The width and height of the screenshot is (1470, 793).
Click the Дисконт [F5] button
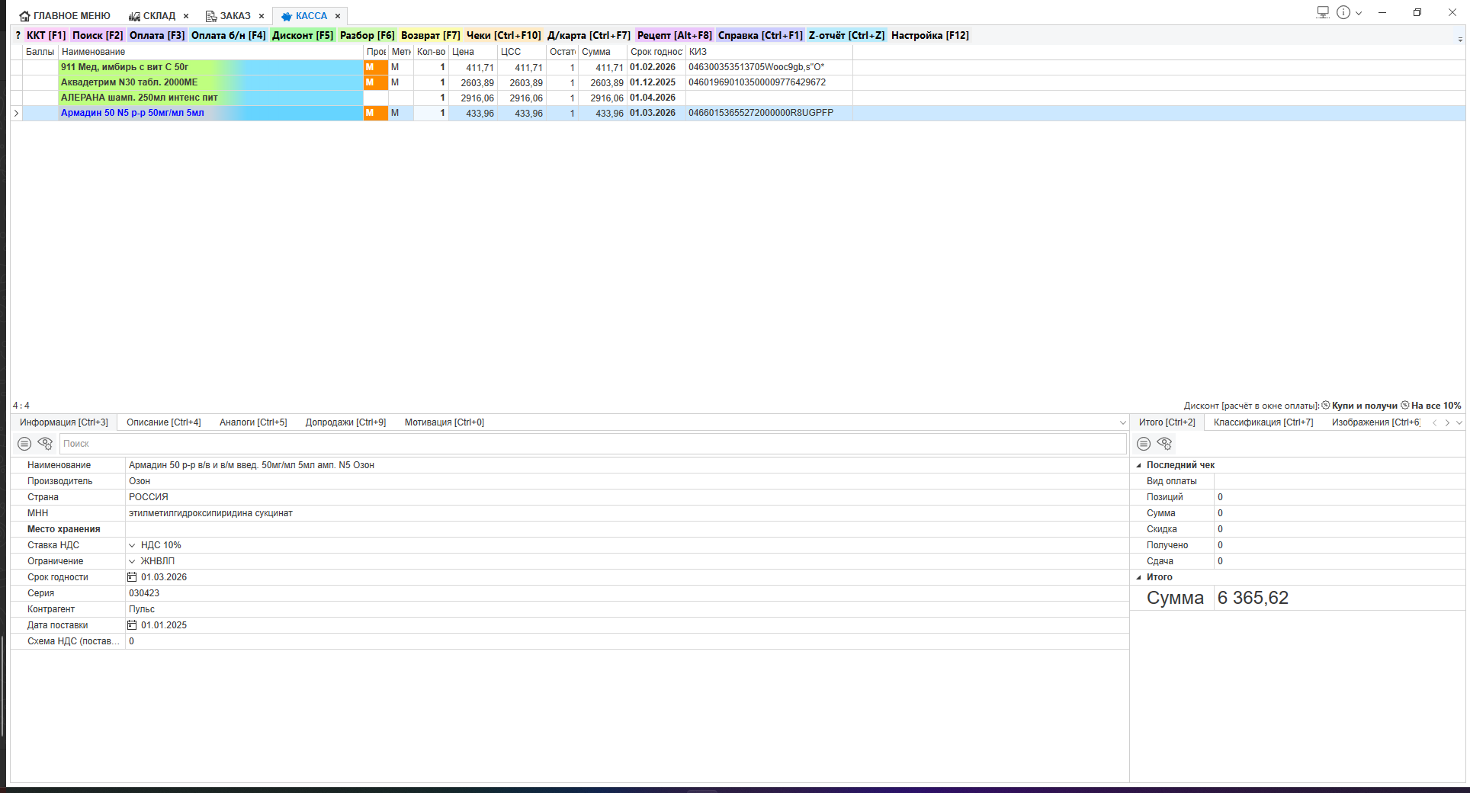click(303, 36)
